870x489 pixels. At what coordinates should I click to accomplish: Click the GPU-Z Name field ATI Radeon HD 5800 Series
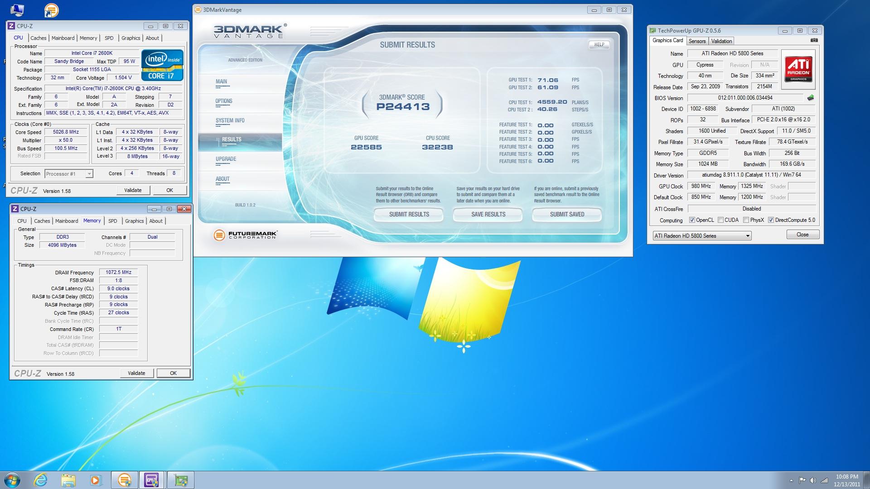[x=733, y=53]
